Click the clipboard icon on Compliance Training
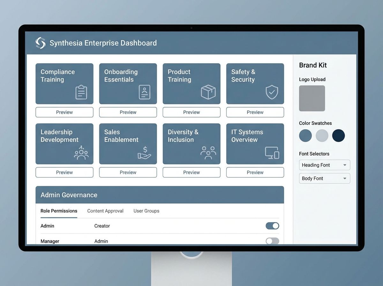 tap(81, 92)
